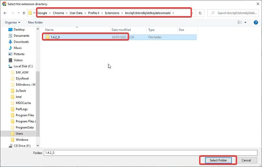Open the address bar history dropdown
262x167 pixels.
pyautogui.click(x=193, y=13)
